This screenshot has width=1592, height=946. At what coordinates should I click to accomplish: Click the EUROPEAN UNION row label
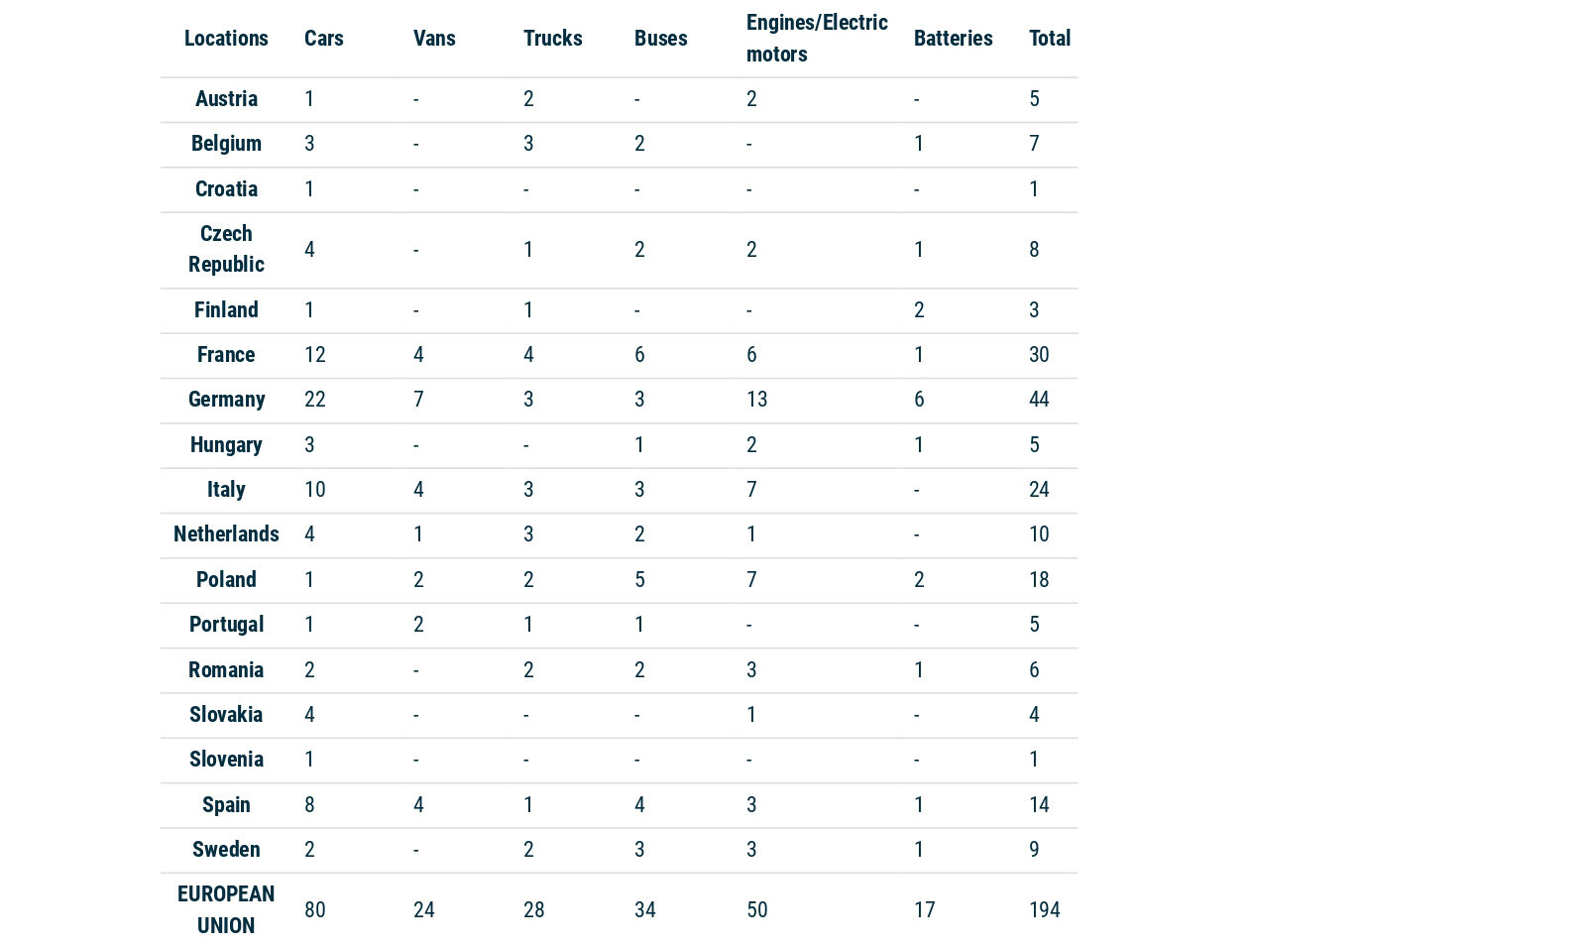[226, 909]
